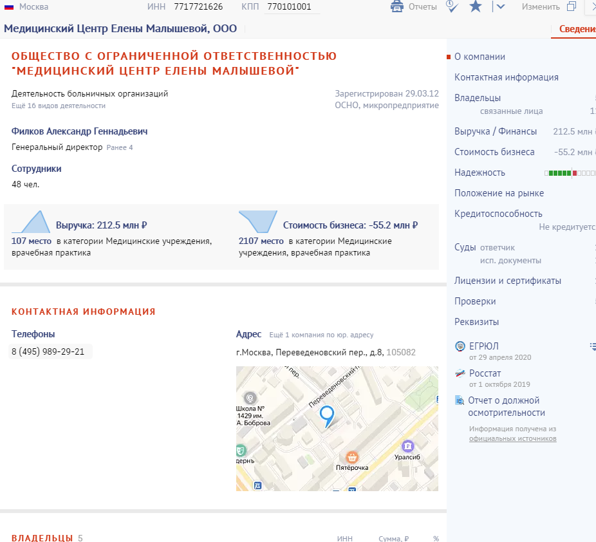Screen dimensions: 596x542
Task: Open the Сведения tab
Action: (x=577, y=29)
